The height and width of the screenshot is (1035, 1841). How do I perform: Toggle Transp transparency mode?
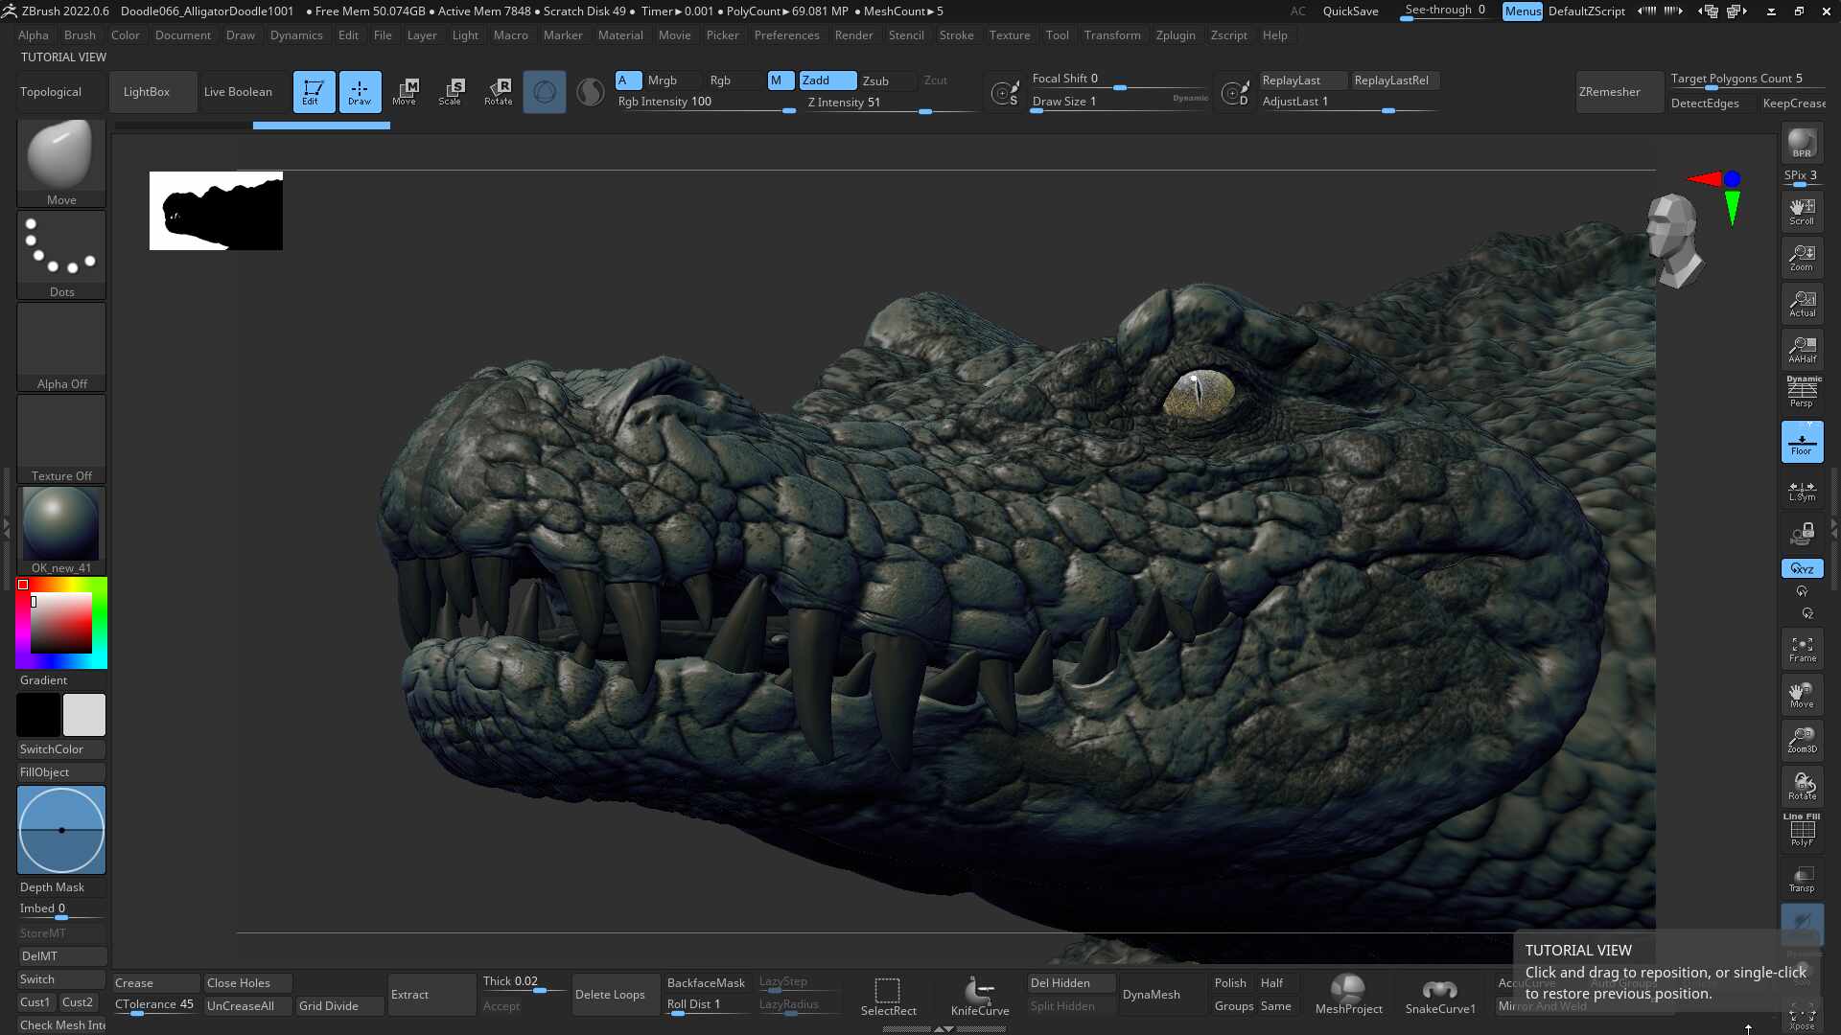(x=1802, y=879)
